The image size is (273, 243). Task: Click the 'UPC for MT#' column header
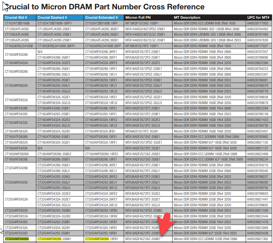tap(258, 18)
